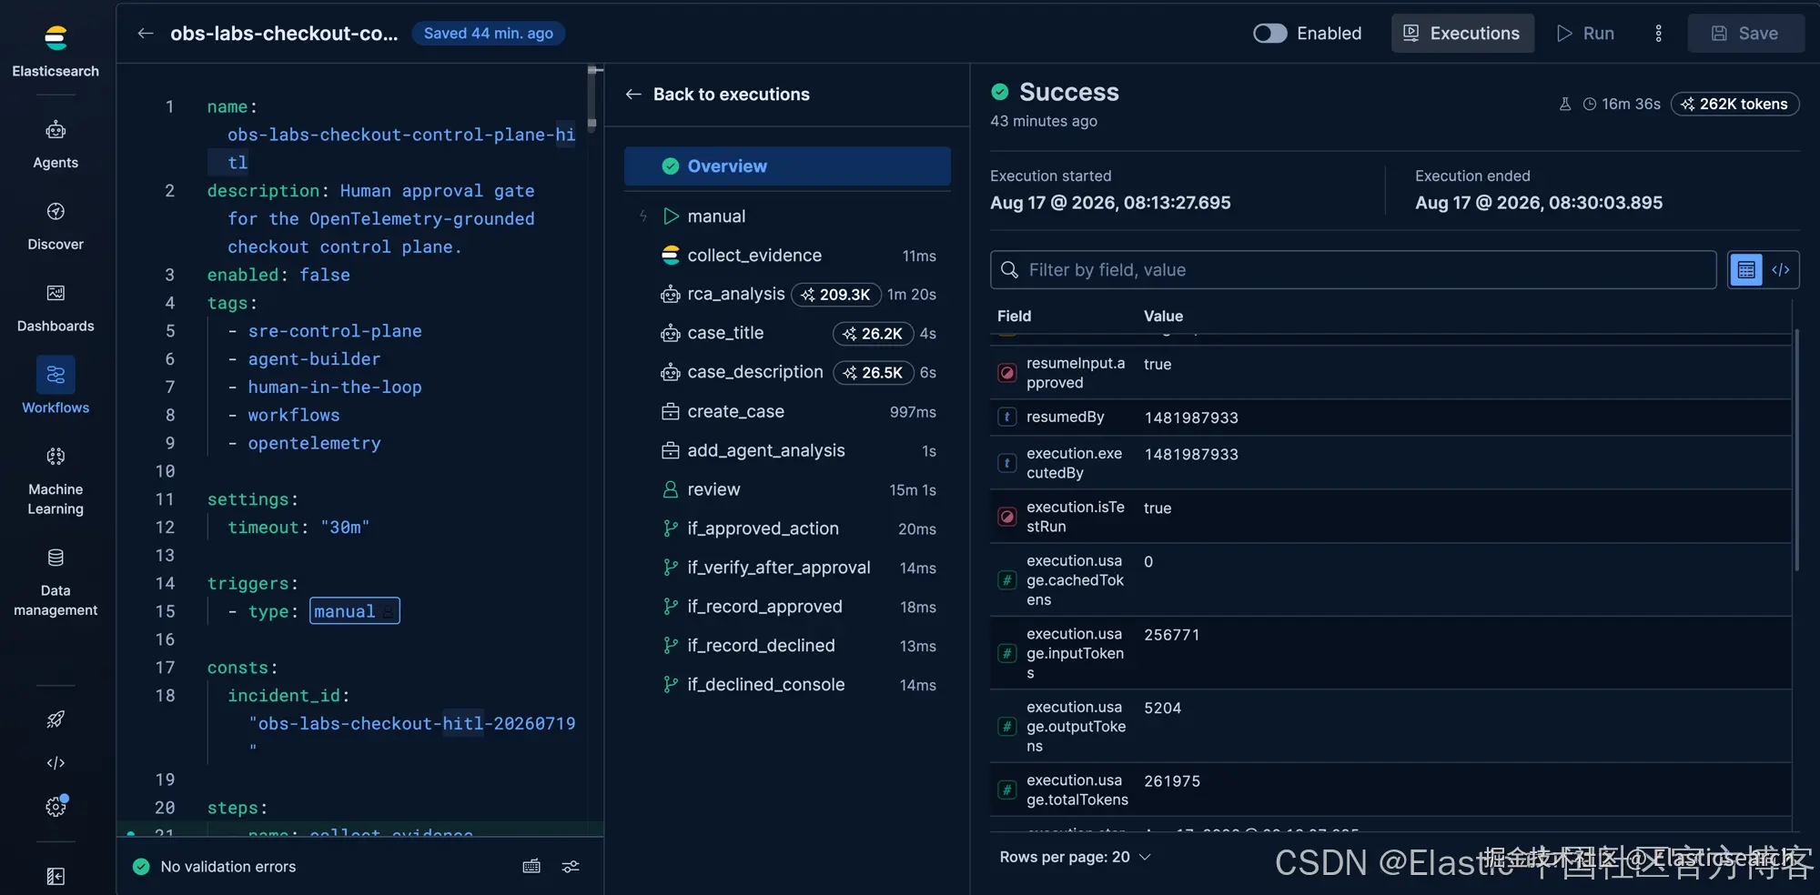This screenshot has height=895, width=1820.
Task: Click the green check beside No validation errors
Action: point(141,867)
